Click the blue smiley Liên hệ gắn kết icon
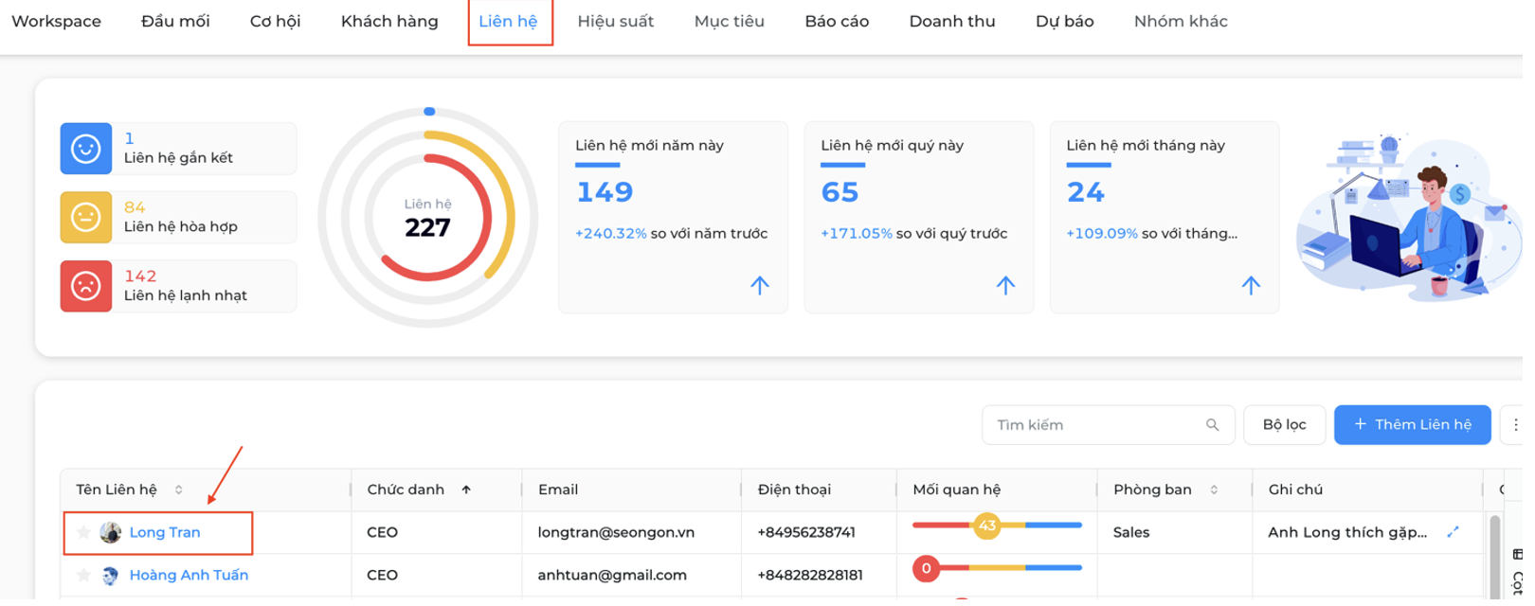This screenshot has height=606, width=1535. 86,149
